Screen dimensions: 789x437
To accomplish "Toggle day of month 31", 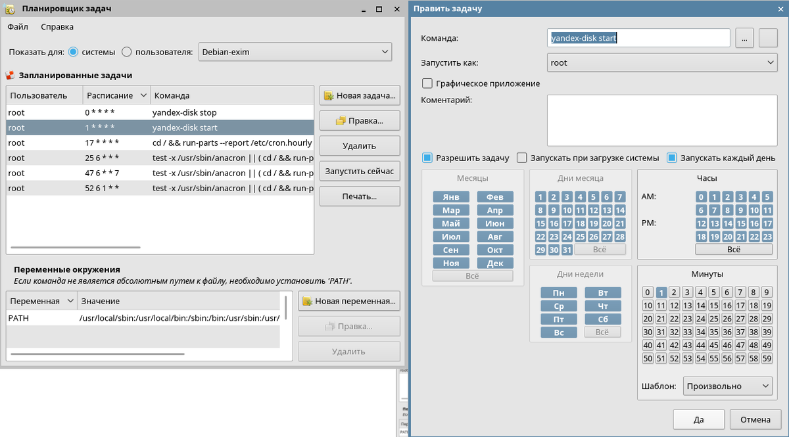I will [x=567, y=250].
